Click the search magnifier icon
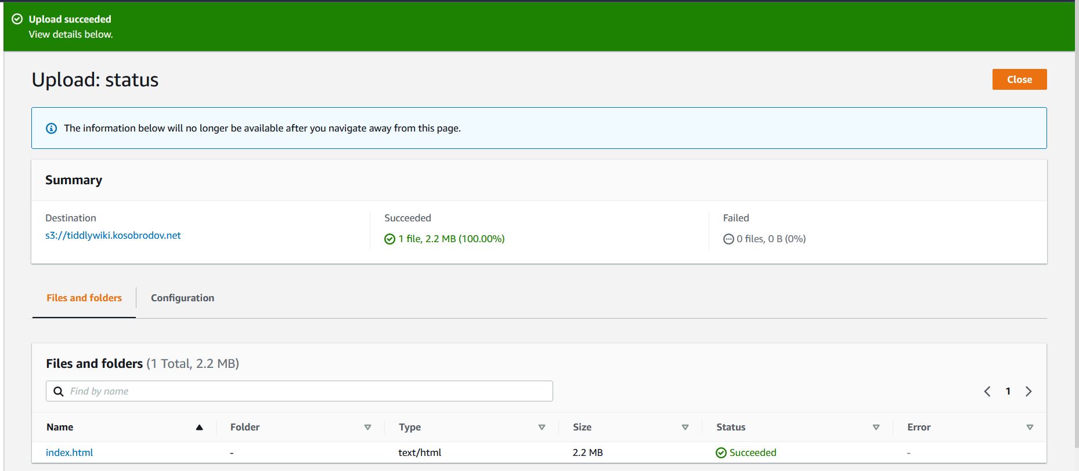Screen dimensions: 1079x471 (x=59, y=392)
